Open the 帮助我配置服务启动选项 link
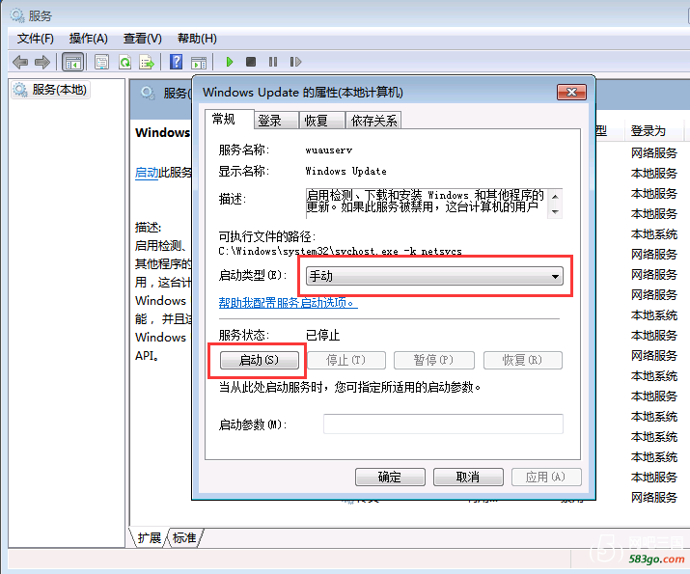690x574 pixels. 289,303
